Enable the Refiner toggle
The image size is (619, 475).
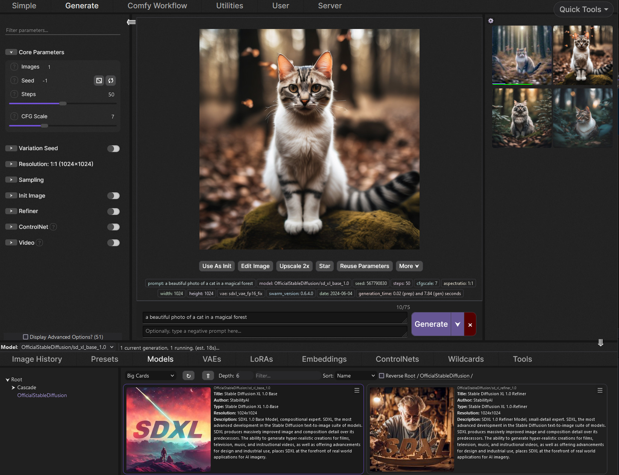click(113, 211)
